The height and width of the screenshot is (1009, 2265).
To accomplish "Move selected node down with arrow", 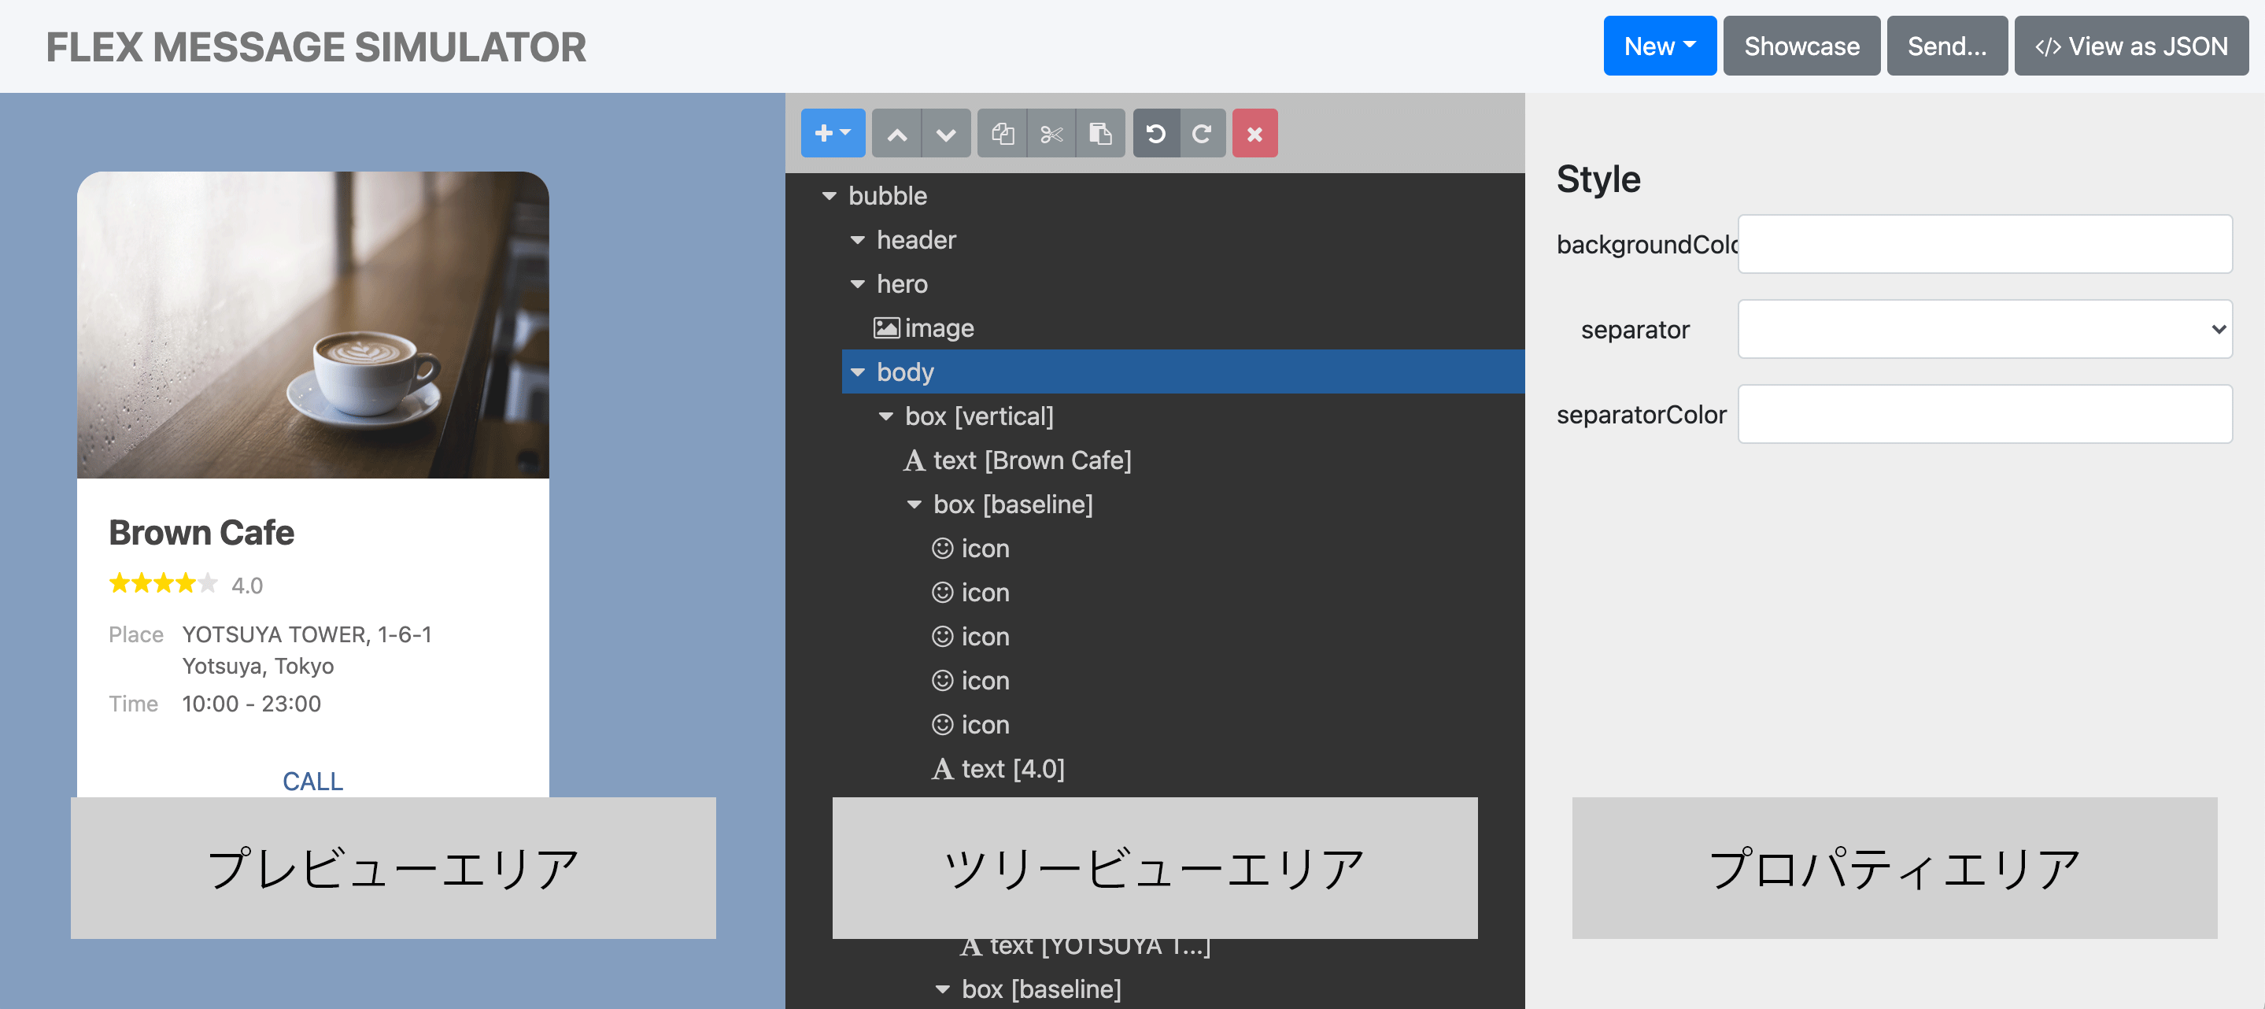I will click(945, 134).
